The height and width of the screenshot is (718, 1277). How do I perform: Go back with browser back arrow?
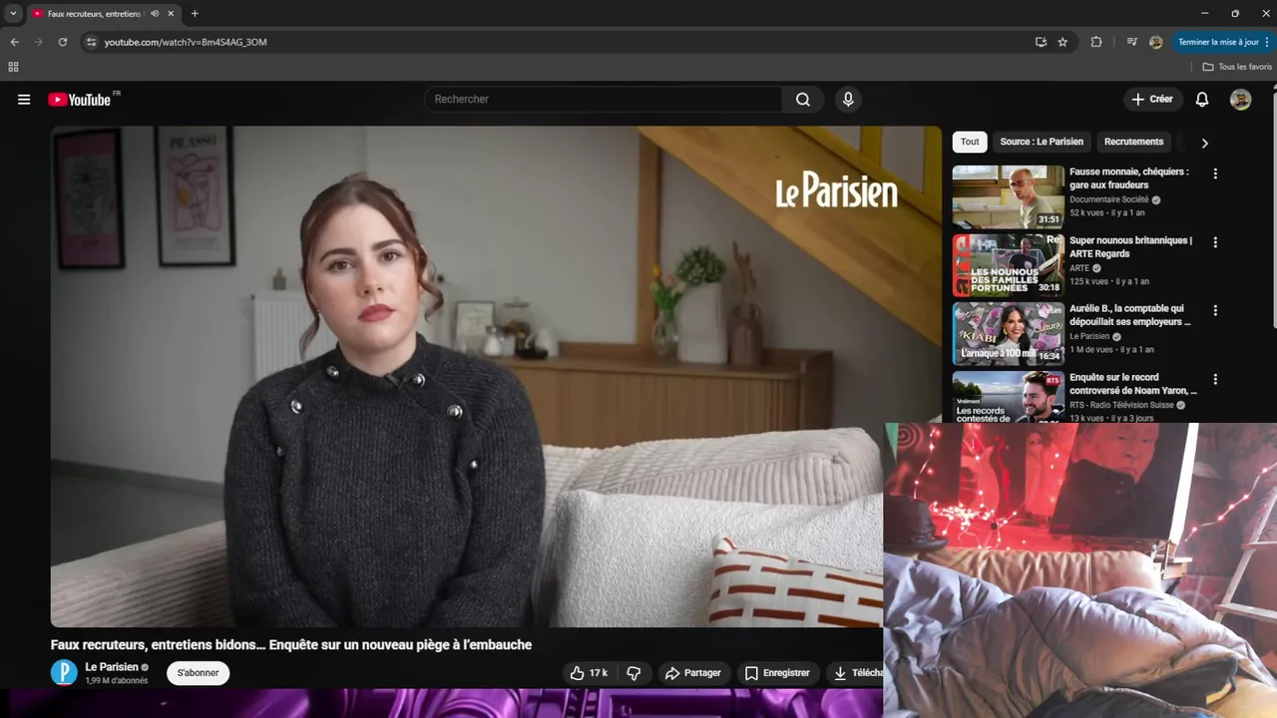[x=14, y=42]
